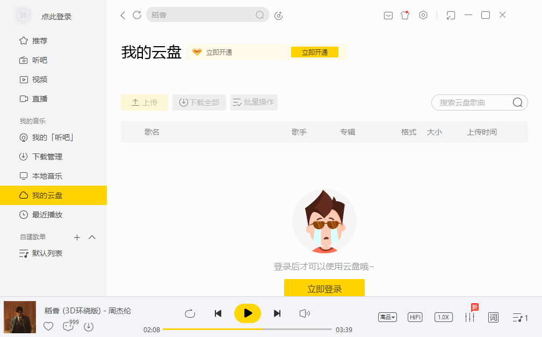Open the skin (shirt) icon

pos(405,15)
